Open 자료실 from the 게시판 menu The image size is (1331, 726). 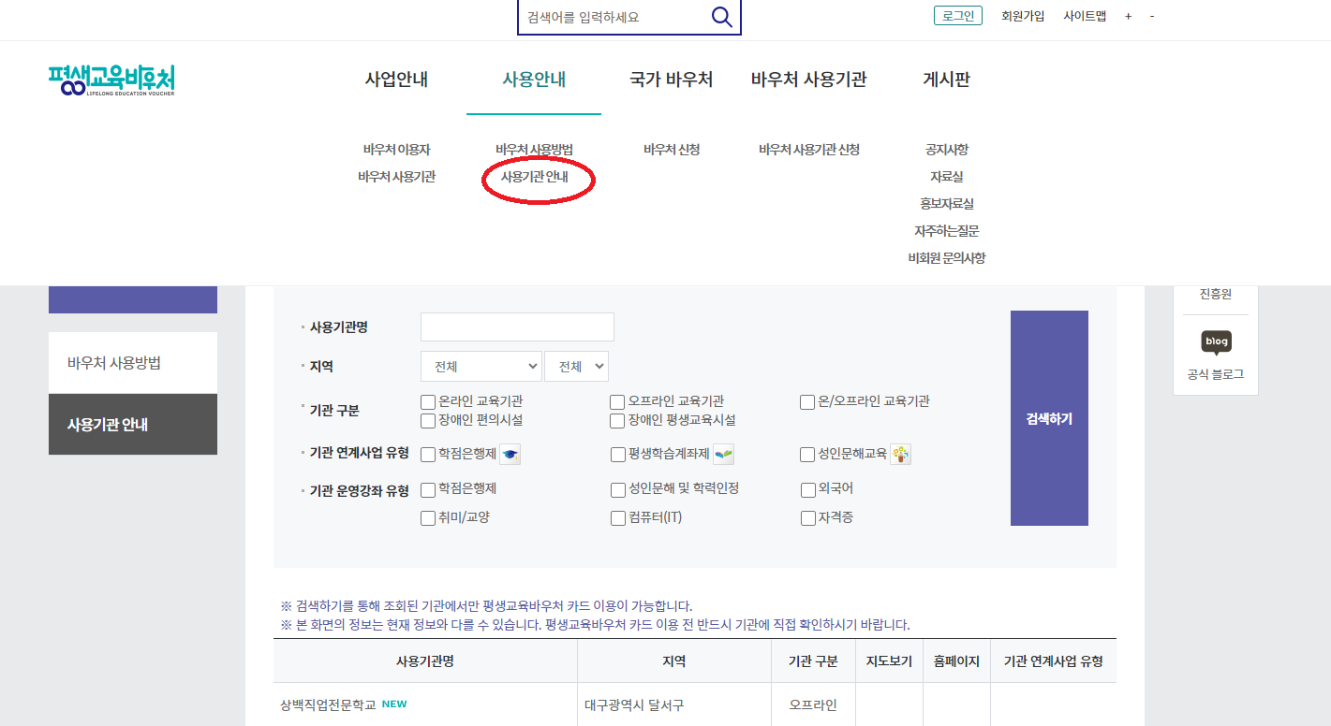[x=946, y=177]
